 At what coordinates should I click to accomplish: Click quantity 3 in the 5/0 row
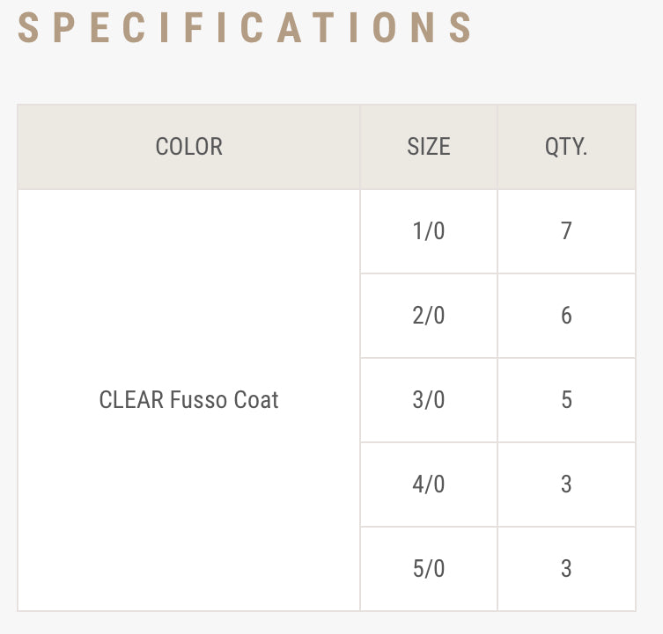coord(566,569)
